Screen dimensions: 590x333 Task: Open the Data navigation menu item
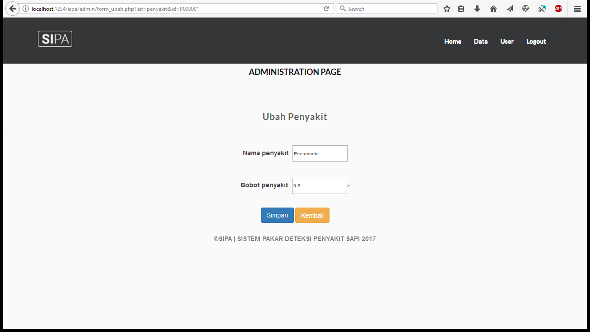480,42
